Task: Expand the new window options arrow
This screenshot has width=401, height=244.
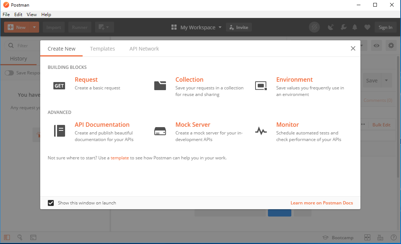Action: 108,27
